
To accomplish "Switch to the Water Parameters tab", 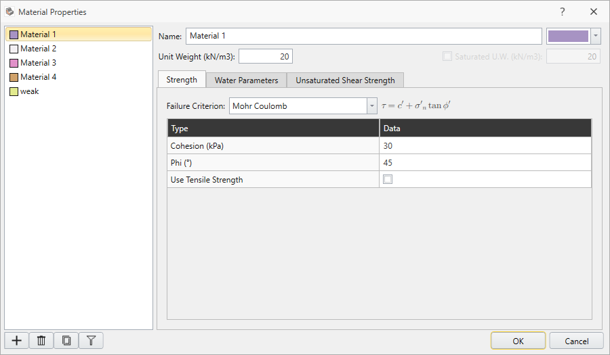I will pos(246,80).
